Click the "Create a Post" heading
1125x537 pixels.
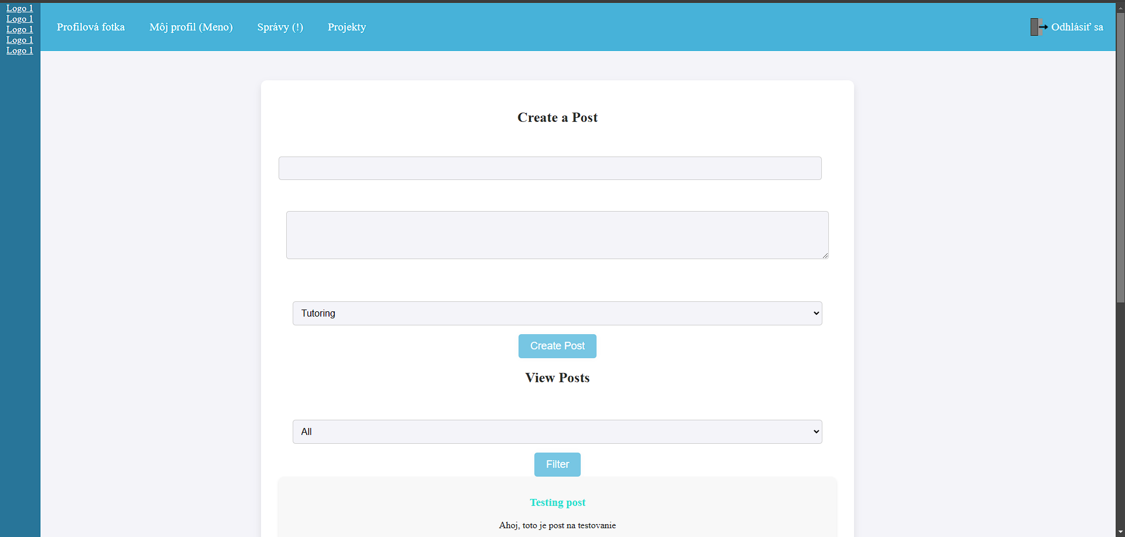coord(558,117)
